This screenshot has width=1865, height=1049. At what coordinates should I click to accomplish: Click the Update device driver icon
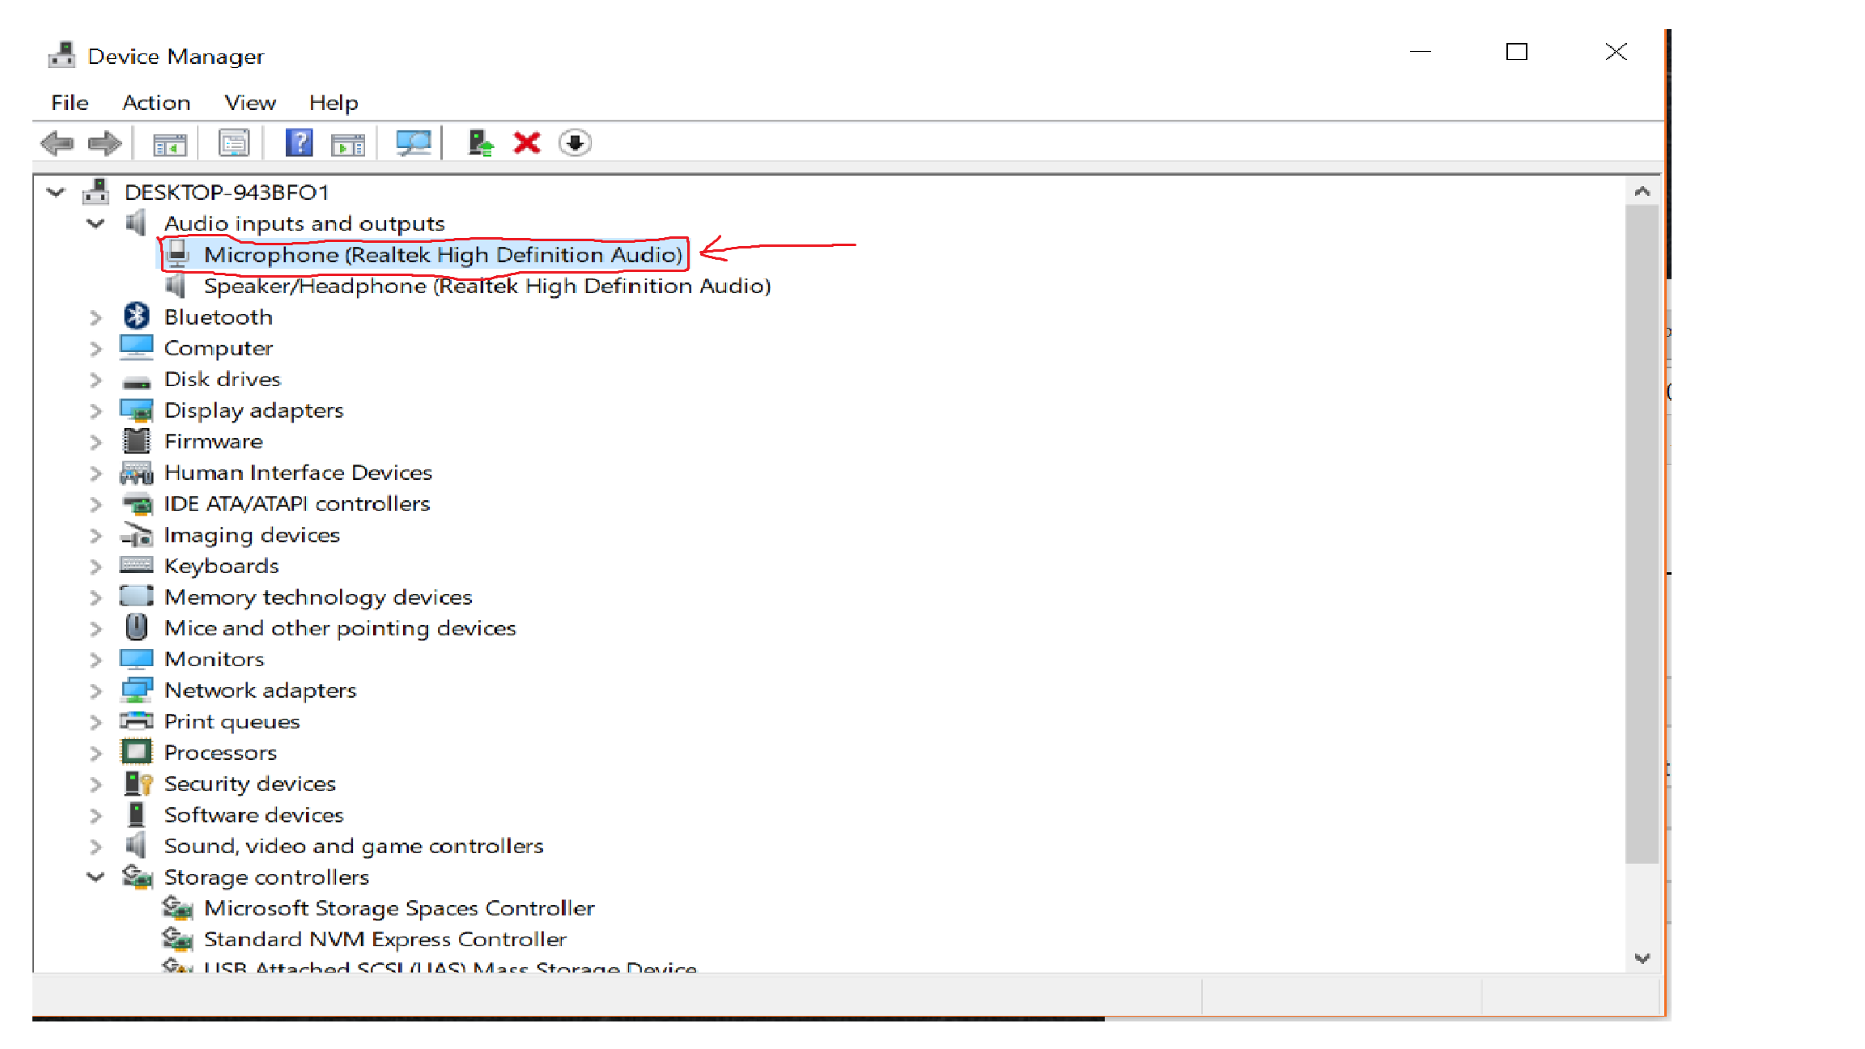point(481,143)
